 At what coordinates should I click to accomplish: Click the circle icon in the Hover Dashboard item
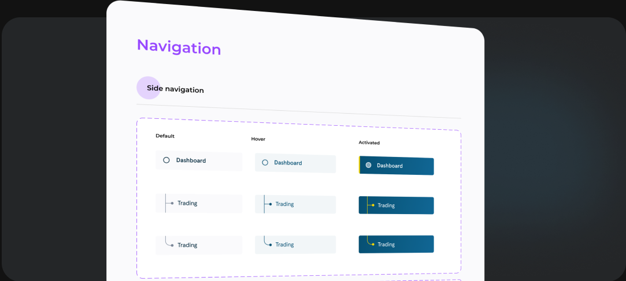[265, 163]
